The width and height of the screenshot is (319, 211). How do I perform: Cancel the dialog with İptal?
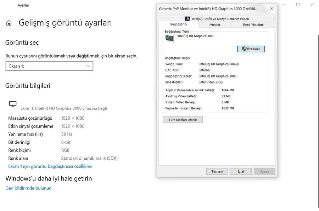[241, 171]
